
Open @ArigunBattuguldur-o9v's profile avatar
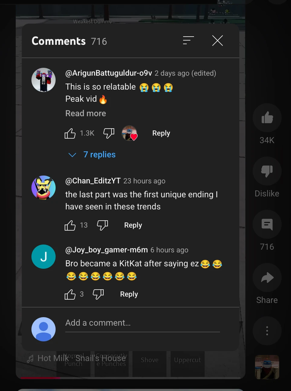[x=44, y=80]
